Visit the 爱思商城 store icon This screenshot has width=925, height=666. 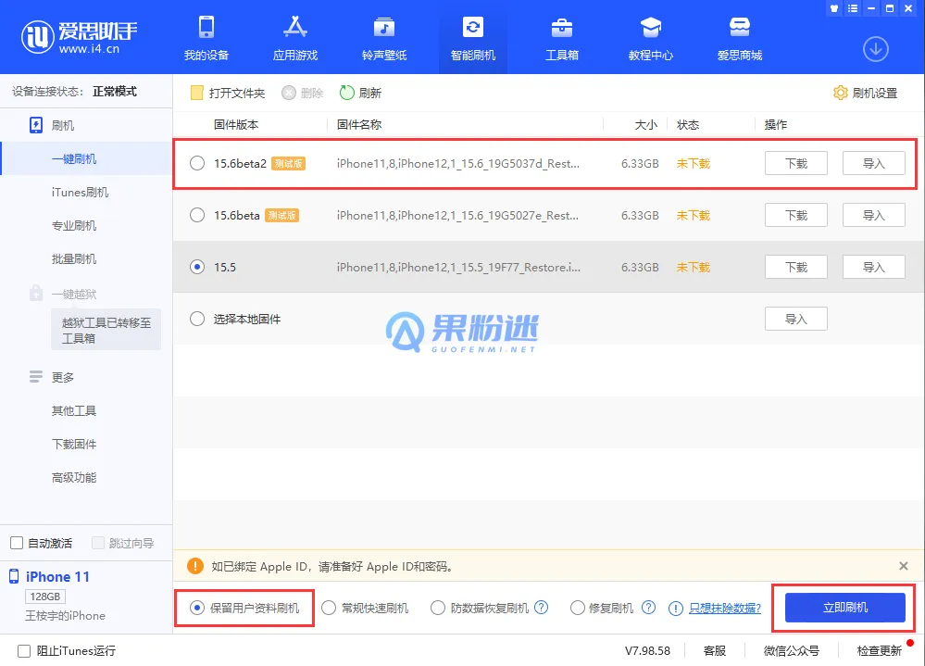[x=739, y=27]
